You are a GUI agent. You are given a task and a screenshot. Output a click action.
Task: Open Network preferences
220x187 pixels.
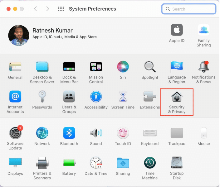coord(42,133)
